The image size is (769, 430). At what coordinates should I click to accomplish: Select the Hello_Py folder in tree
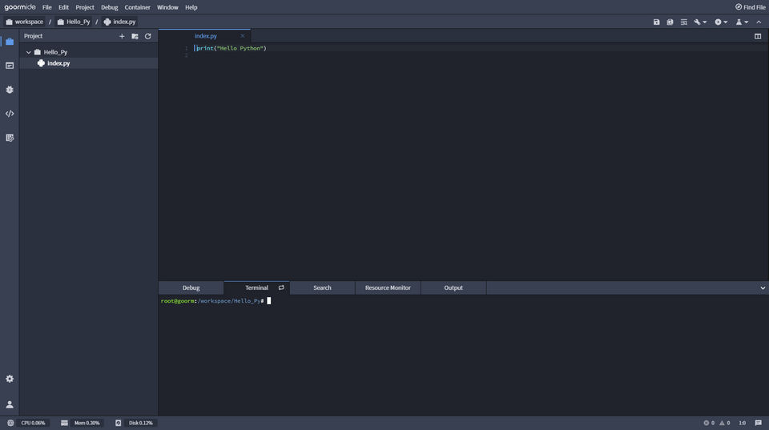click(55, 52)
